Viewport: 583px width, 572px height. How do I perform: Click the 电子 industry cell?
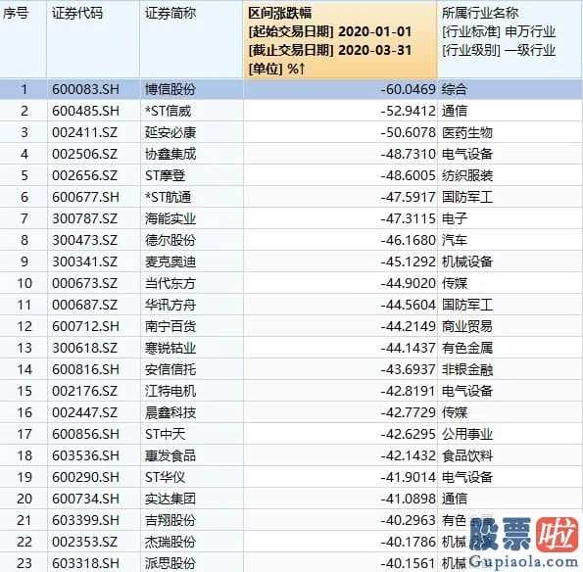click(x=455, y=219)
